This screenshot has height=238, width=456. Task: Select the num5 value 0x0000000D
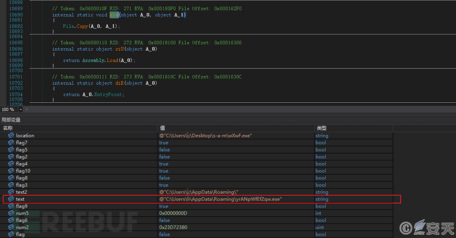tap(173, 213)
